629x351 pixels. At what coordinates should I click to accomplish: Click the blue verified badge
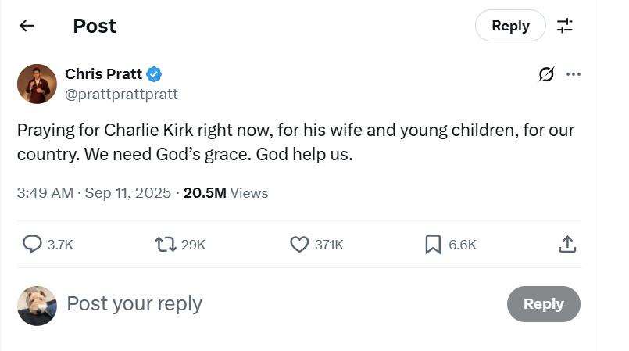155,74
